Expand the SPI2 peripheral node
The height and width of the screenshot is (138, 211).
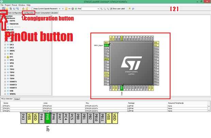pyautogui.click(x=5, y=63)
